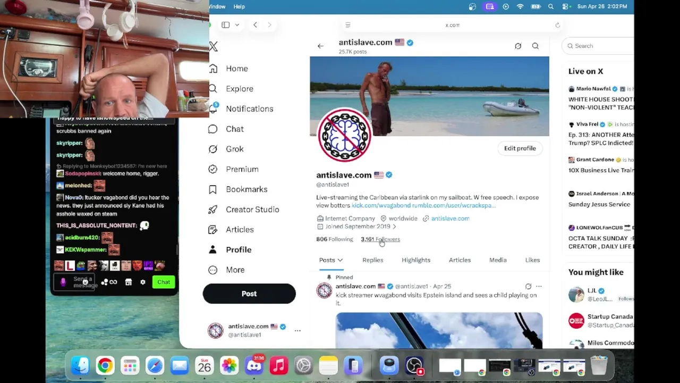The width and height of the screenshot is (680, 383).
Task: Open Control Center in menu bar
Action: (x=566, y=6)
